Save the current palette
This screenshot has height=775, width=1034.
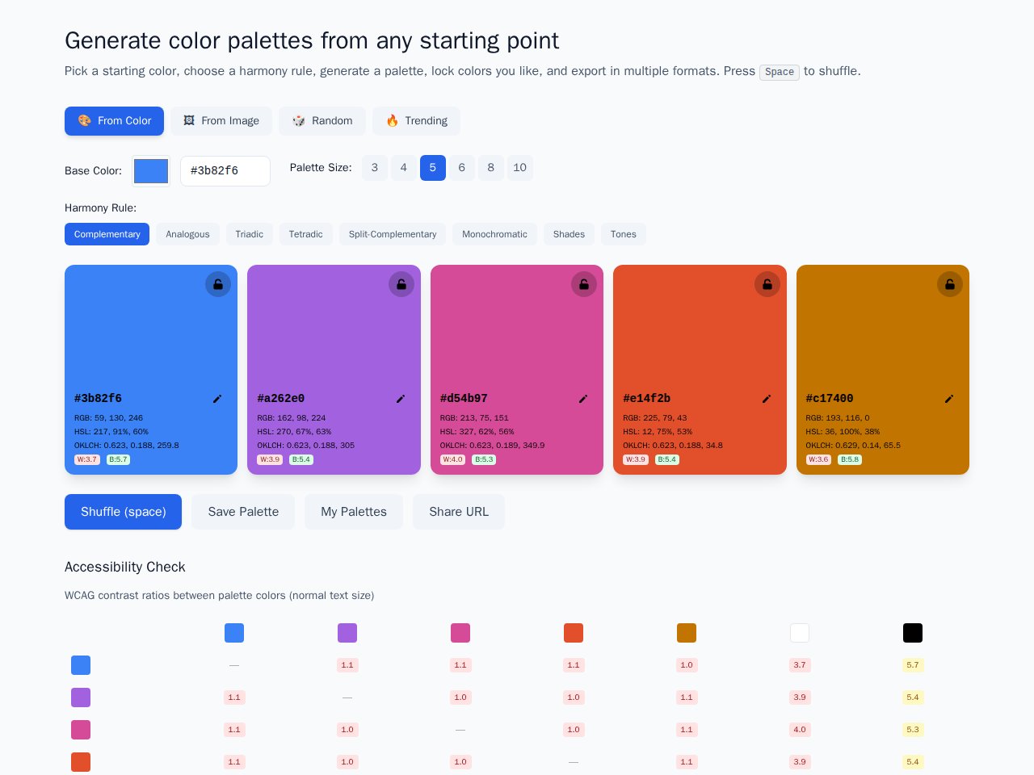[243, 512]
